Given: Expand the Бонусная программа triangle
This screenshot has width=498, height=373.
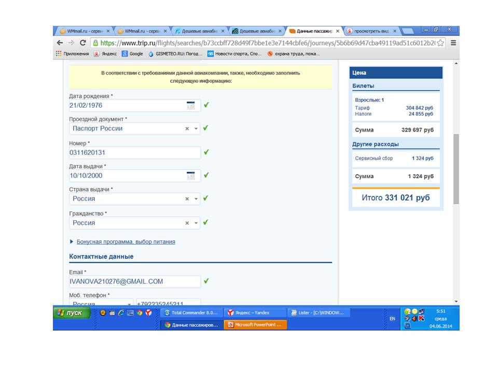Looking at the screenshot, I should (72, 242).
